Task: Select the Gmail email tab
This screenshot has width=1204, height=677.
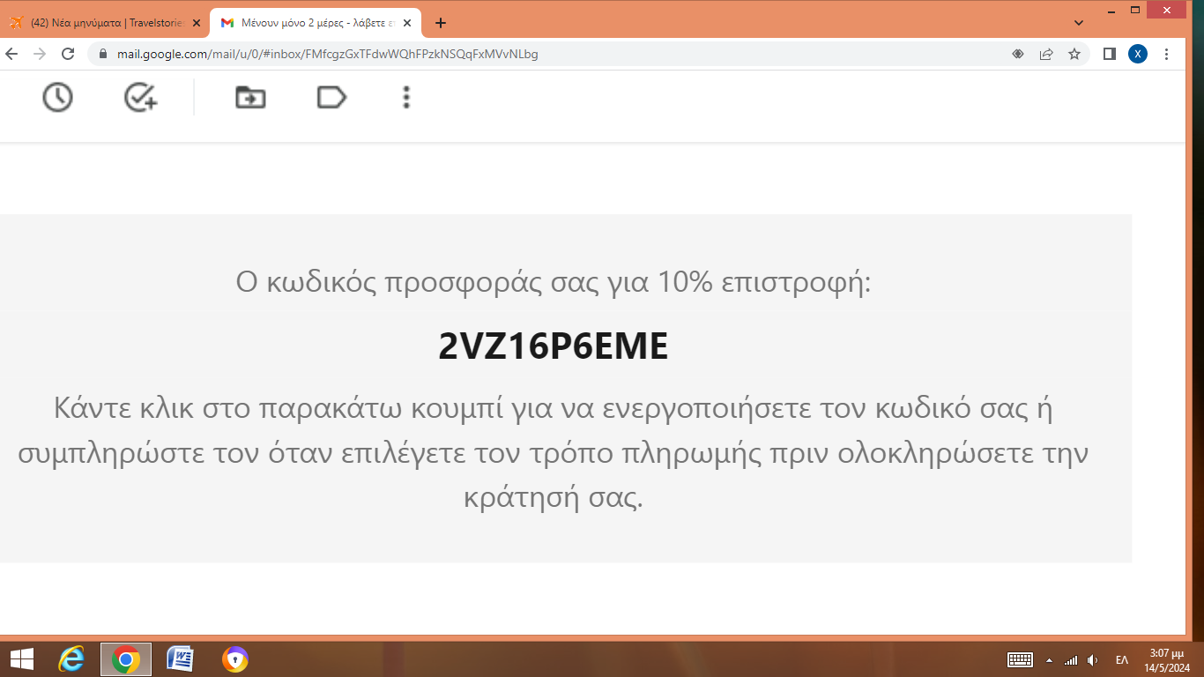Action: [308, 23]
